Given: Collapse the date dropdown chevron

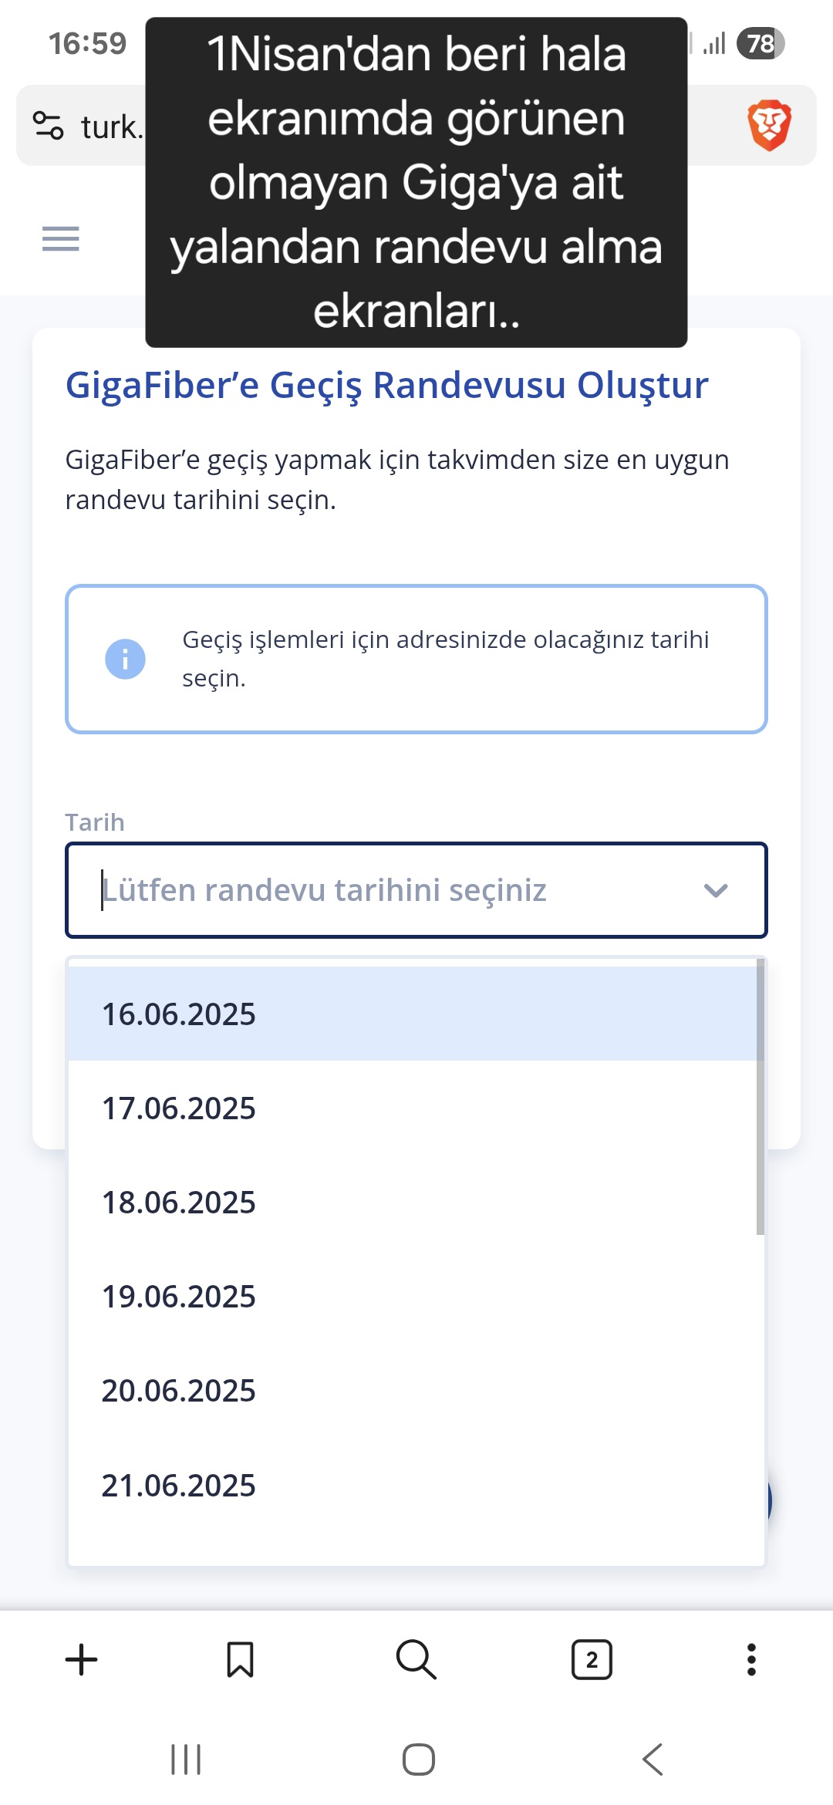Looking at the screenshot, I should coord(716,890).
